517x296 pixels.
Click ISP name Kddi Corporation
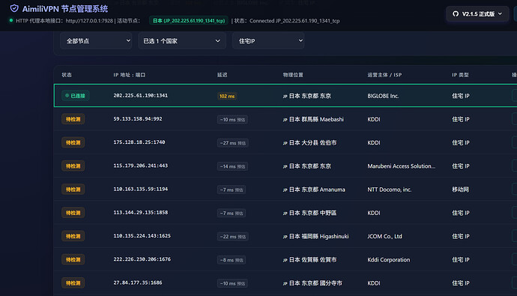(x=389, y=260)
